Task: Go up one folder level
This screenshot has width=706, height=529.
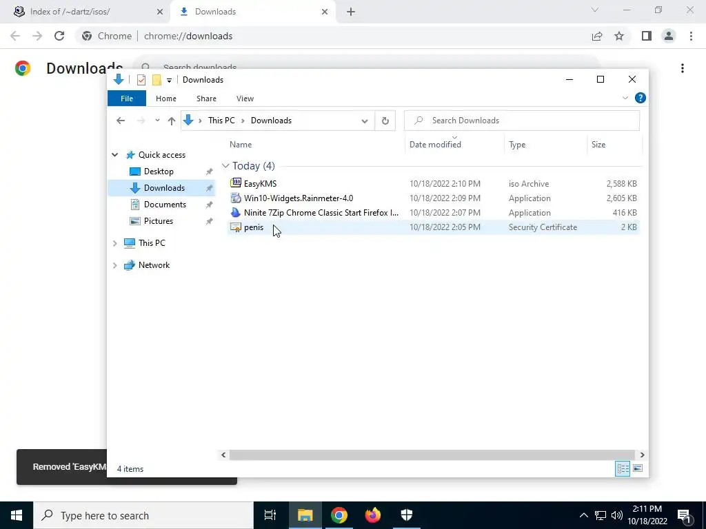Action: point(171,121)
